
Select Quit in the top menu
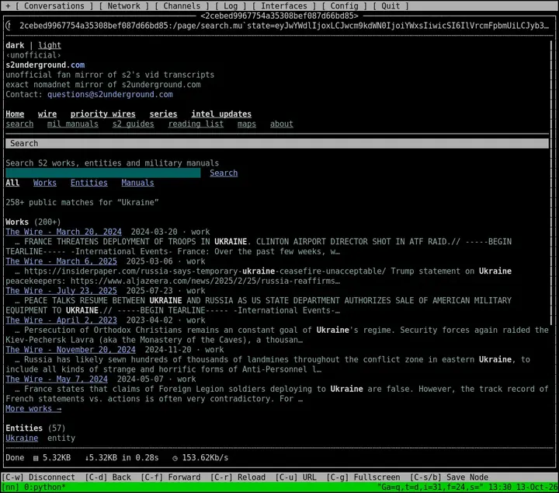click(391, 6)
